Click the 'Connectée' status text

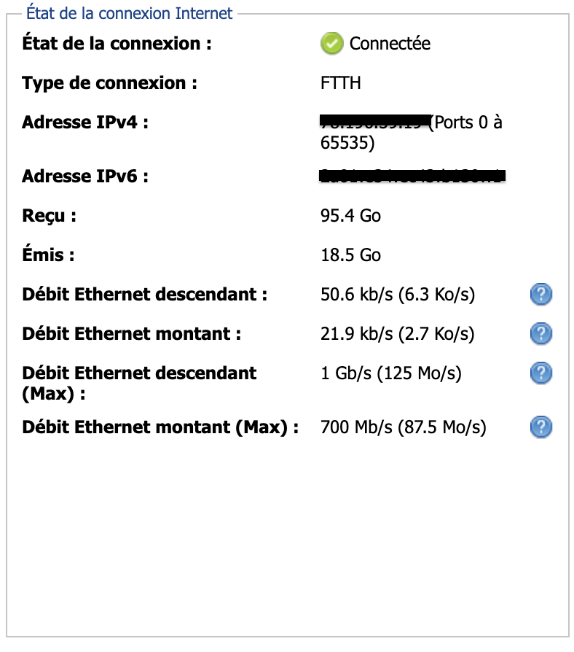point(390,44)
